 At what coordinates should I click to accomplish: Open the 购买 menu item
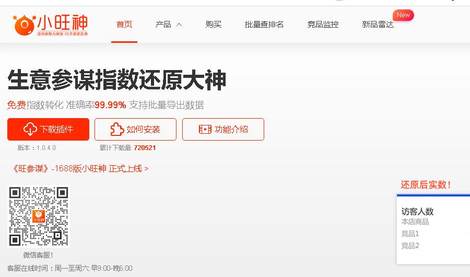tap(214, 25)
